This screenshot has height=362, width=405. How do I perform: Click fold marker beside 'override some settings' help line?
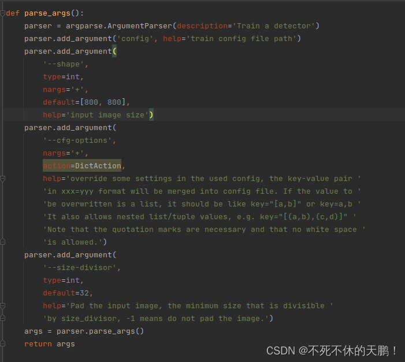tap(3, 179)
